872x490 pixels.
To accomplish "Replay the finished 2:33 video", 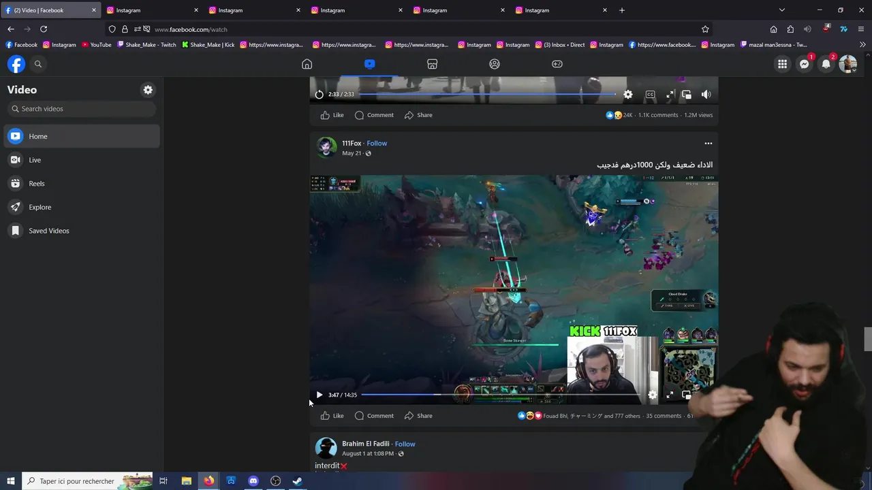I will click(x=319, y=95).
